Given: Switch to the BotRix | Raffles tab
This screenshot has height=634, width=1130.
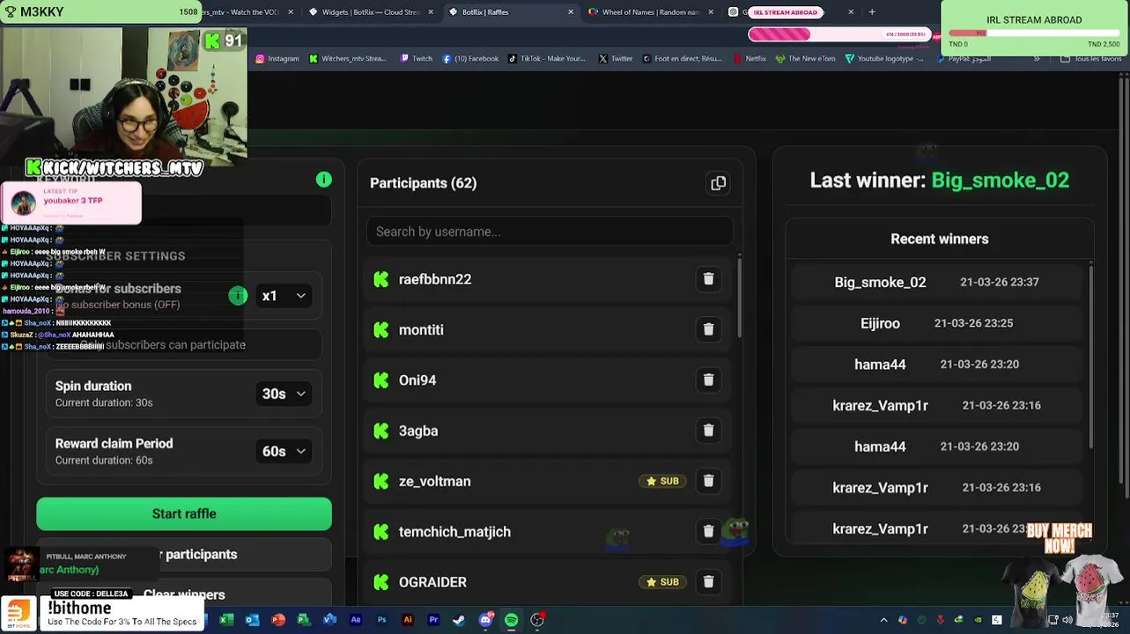Looking at the screenshot, I should [x=510, y=12].
